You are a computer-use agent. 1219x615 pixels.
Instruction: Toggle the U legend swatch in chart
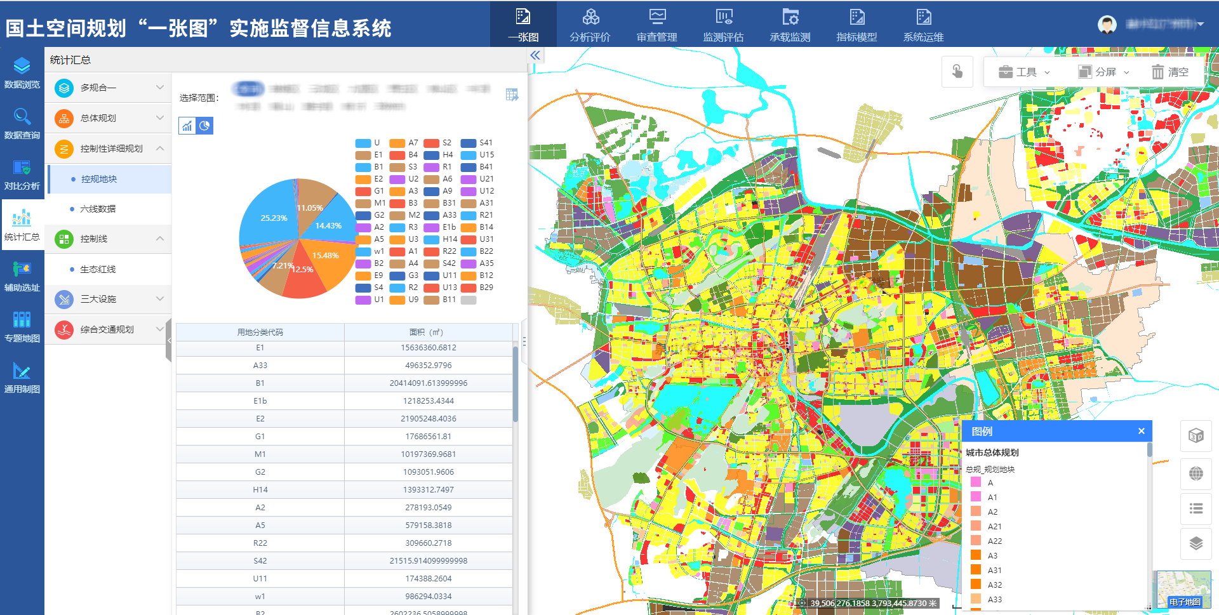pyautogui.click(x=363, y=143)
